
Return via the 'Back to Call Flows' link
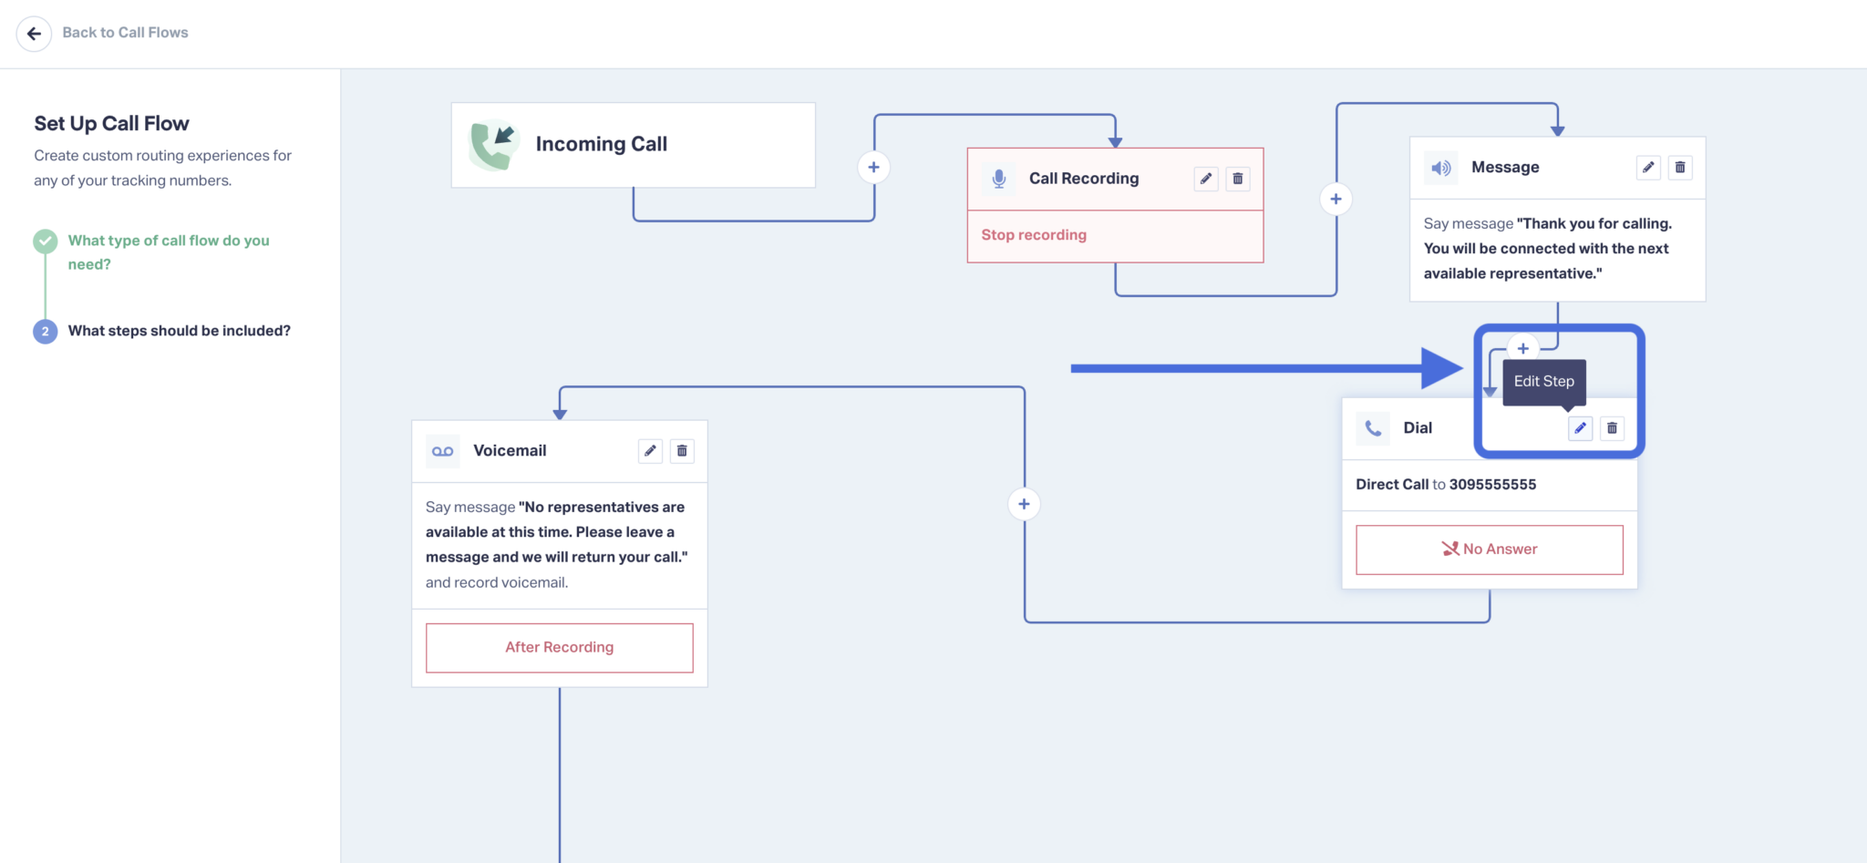tap(125, 32)
